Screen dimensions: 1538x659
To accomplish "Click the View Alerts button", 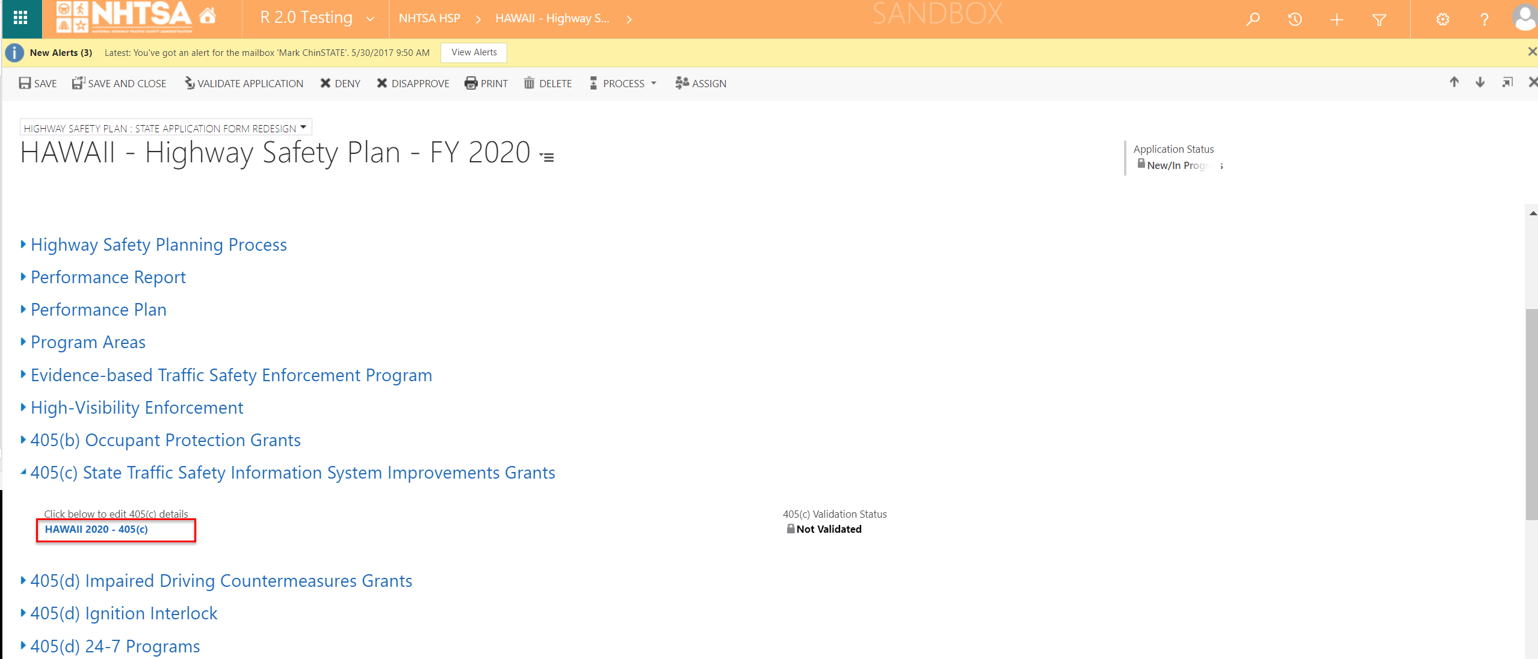I will click(474, 52).
